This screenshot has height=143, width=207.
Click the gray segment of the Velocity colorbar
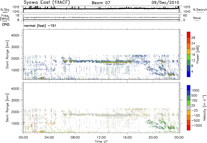pos(189,108)
